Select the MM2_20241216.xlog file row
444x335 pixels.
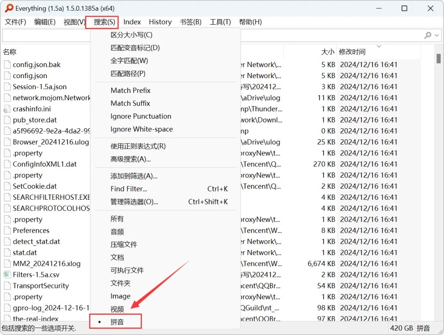(47, 263)
